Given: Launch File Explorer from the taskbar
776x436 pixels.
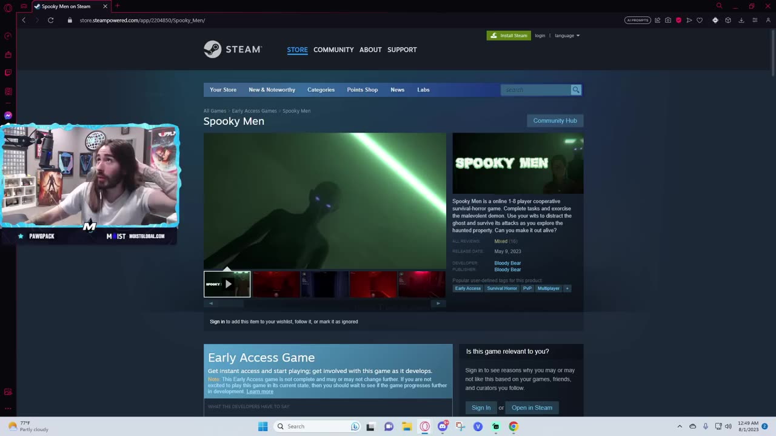Looking at the screenshot, I should pos(407,426).
